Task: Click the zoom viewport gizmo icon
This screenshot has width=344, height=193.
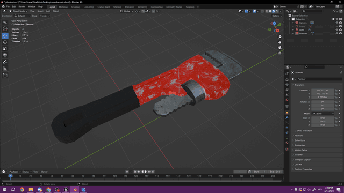Action: 279,37
